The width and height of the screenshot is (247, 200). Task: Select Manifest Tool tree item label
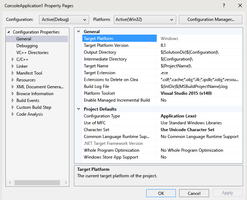(29, 73)
